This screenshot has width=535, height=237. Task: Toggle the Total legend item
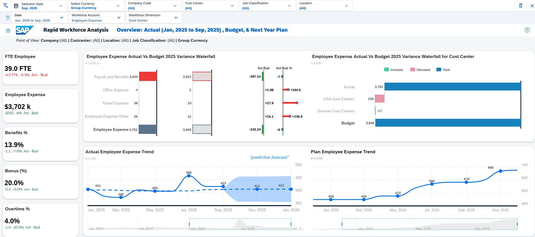tap(443, 70)
